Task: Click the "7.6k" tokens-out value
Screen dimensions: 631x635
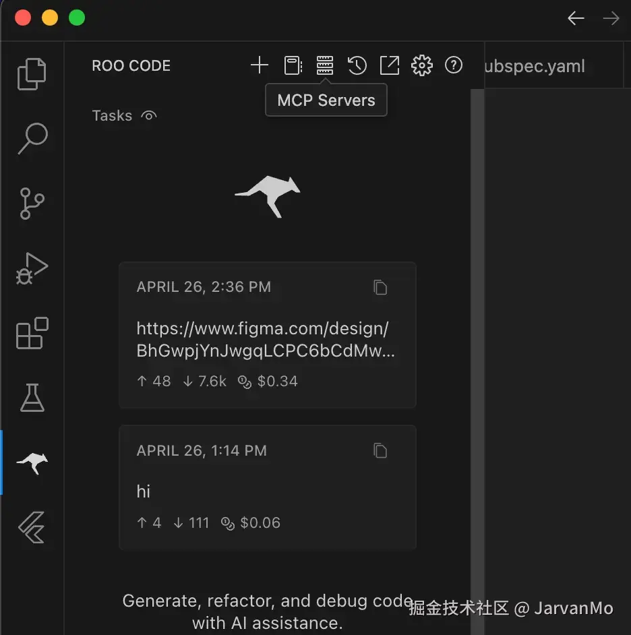Action: pos(212,381)
